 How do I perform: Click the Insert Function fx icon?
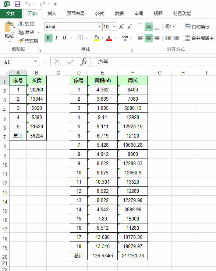(x=84, y=62)
